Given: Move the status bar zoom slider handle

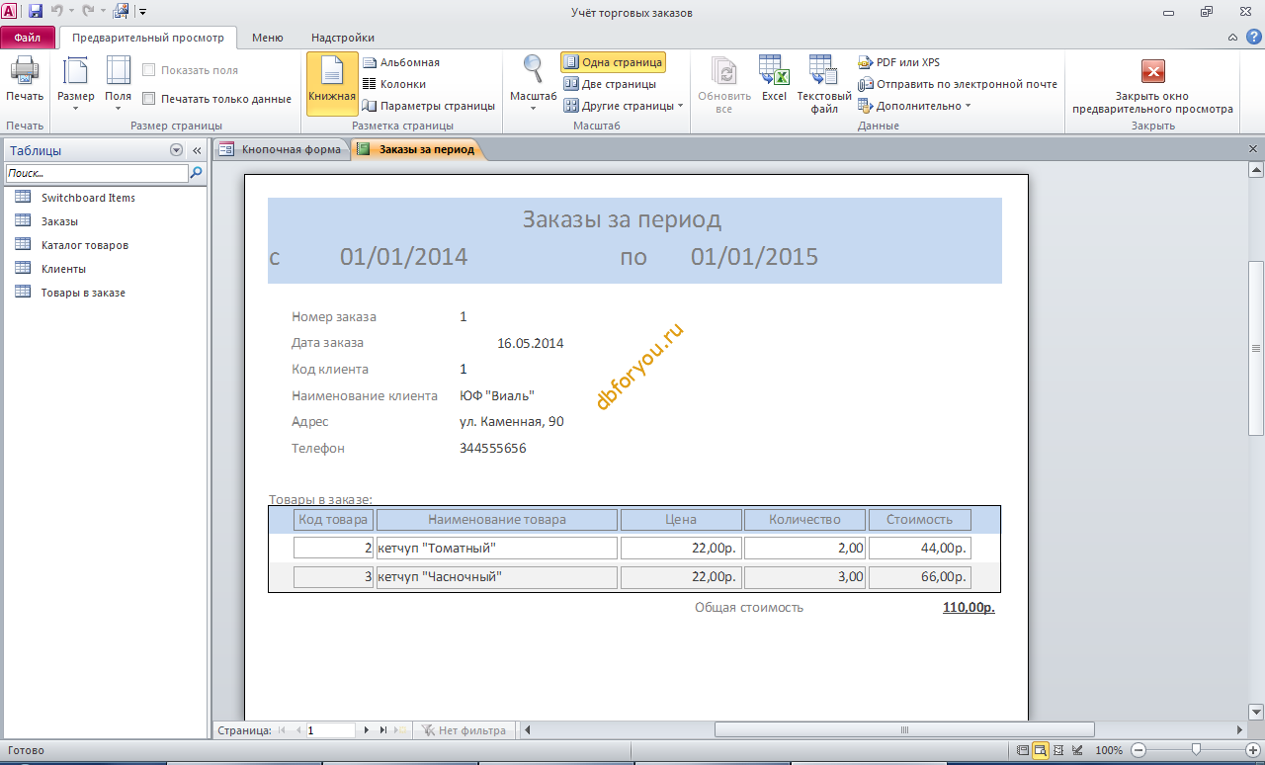Looking at the screenshot, I should click(1196, 750).
